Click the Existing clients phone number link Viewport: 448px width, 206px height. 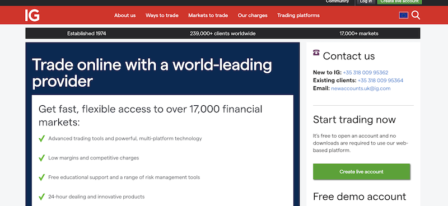380,81
